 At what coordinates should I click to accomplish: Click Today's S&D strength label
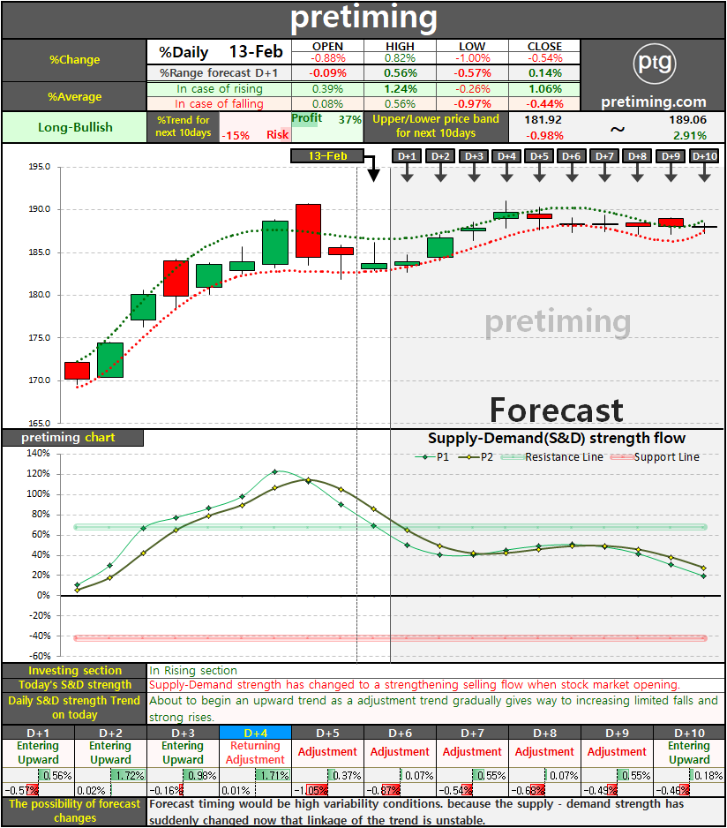(x=74, y=685)
